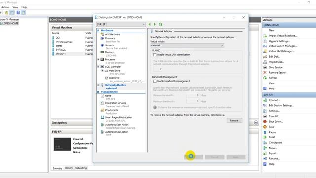Click Export action for SVR-SP1
This screenshot has width=316, height=178.
pos(273,153)
